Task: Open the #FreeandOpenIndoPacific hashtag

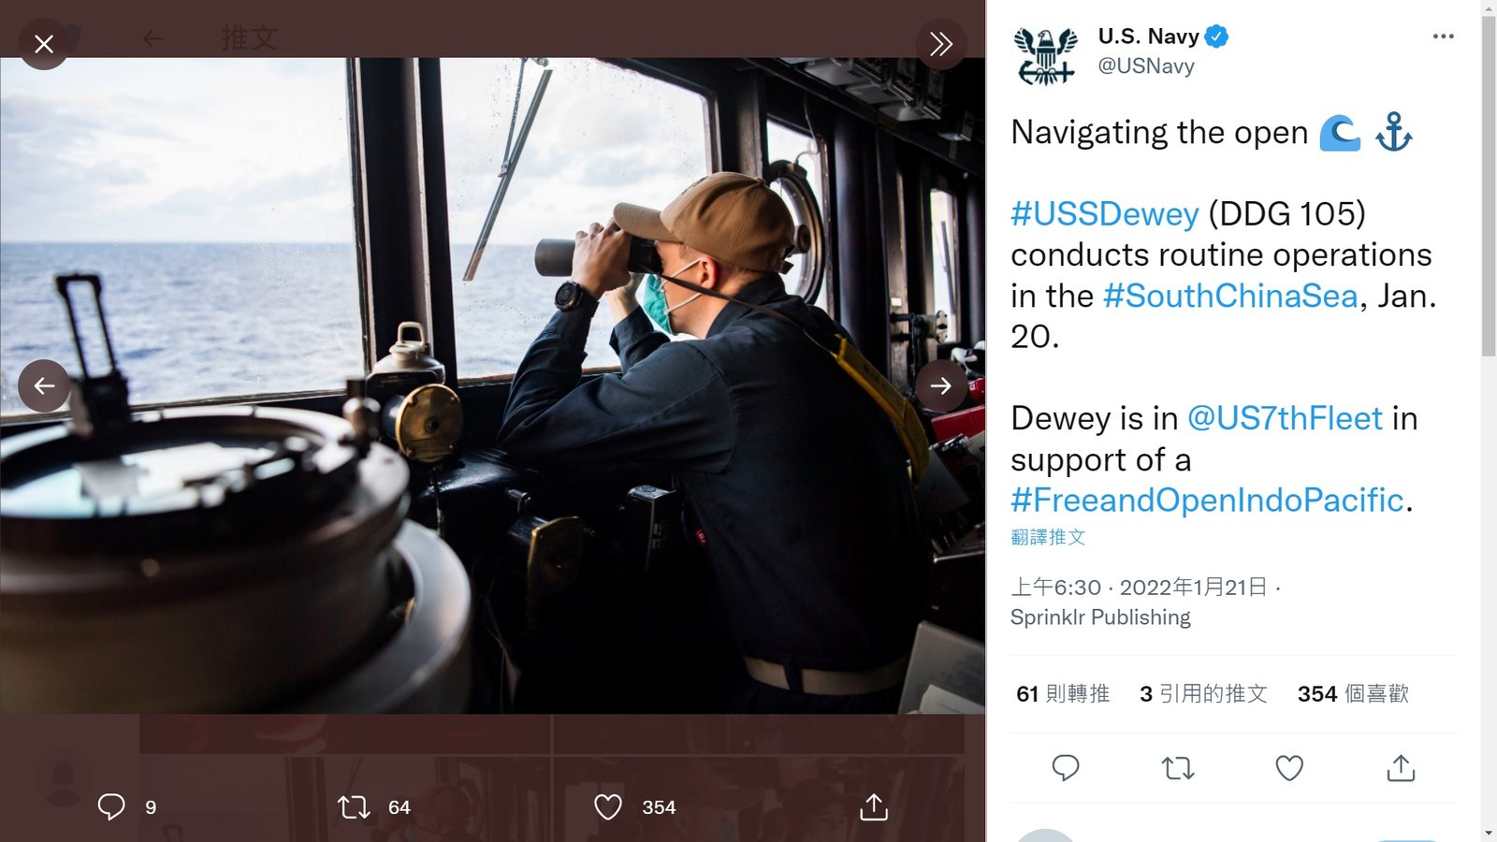Action: click(x=1207, y=501)
